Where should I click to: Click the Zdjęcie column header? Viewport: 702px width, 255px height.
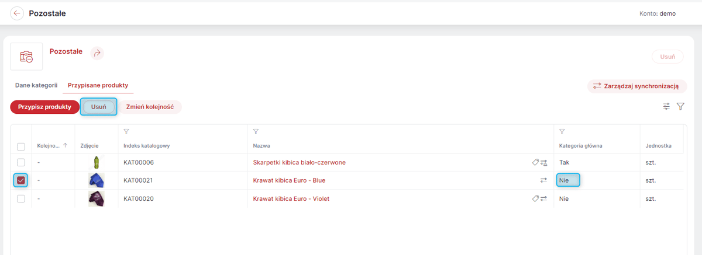point(89,145)
